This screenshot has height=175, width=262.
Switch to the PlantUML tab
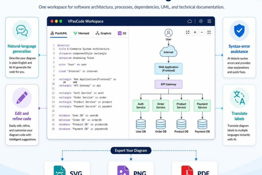59,33
